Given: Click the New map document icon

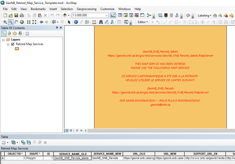Looking at the screenshot, I should pyautogui.click(x=5, y=15).
